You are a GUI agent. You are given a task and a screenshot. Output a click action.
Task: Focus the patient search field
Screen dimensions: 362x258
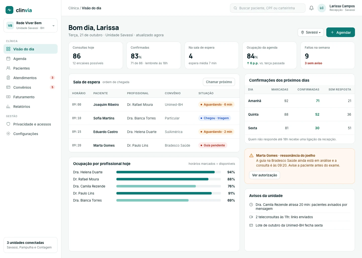click(x=268, y=8)
